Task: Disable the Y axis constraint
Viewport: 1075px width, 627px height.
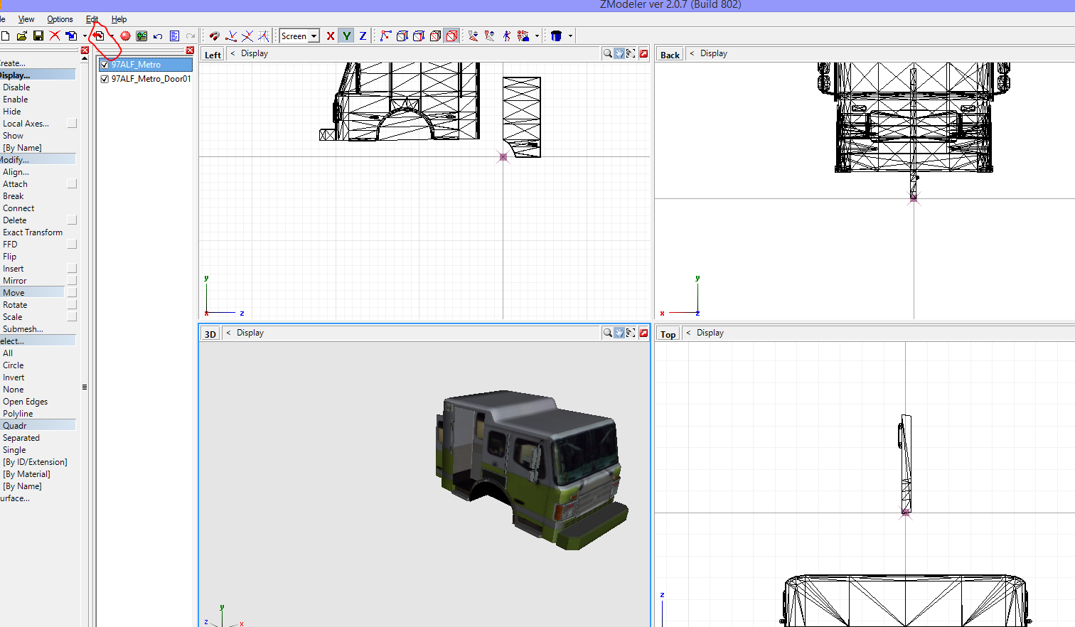Action: click(346, 36)
